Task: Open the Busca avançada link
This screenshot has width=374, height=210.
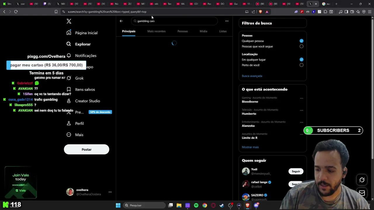Action: click(252, 76)
